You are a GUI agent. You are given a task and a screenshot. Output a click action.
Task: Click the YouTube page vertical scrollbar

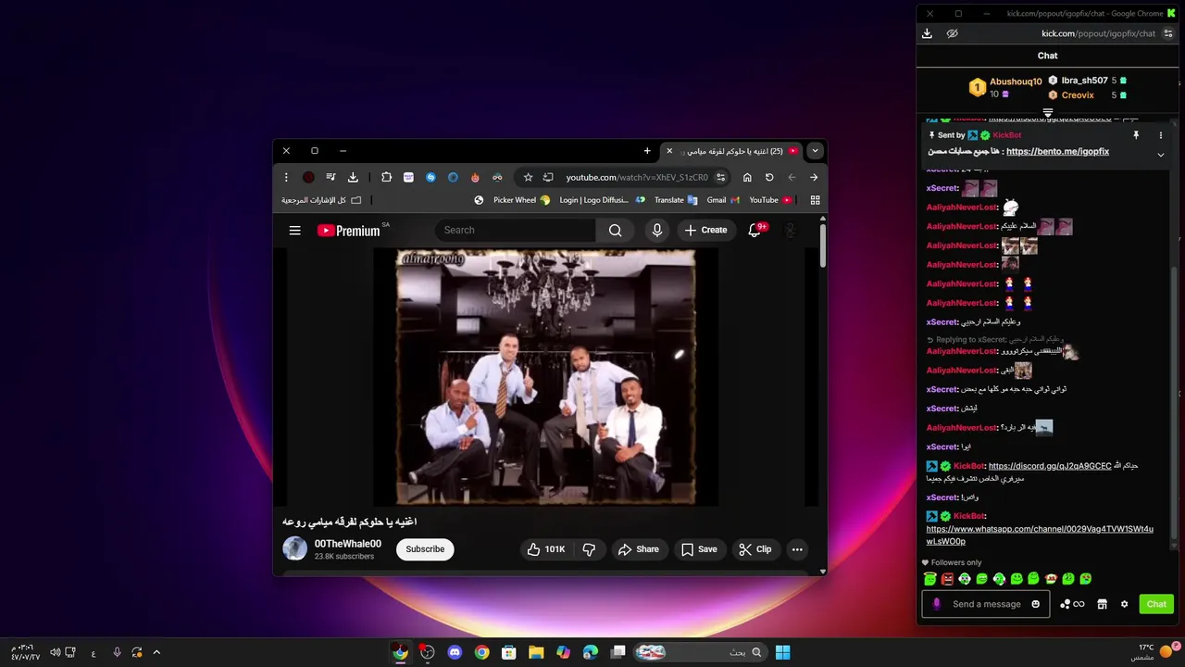click(823, 246)
